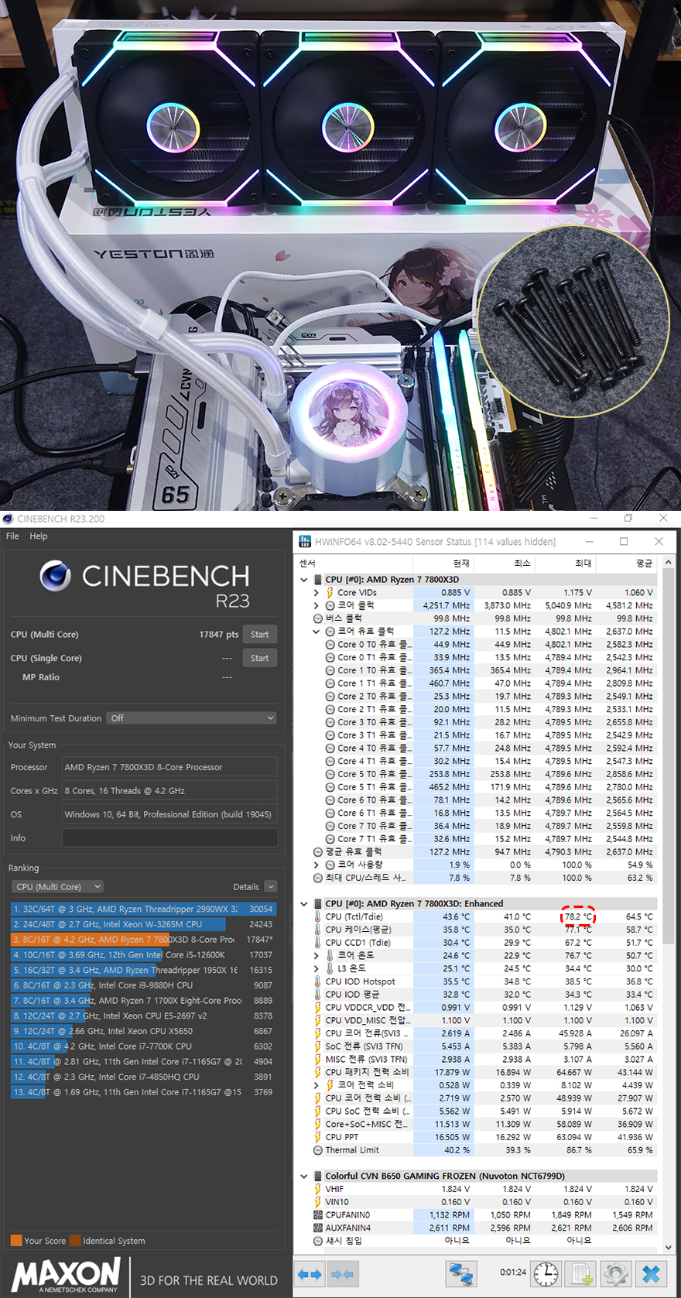This screenshot has width=681, height=1298.
Task: Click the HWiNFO64 title bar app icon
Action: click(x=305, y=542)
